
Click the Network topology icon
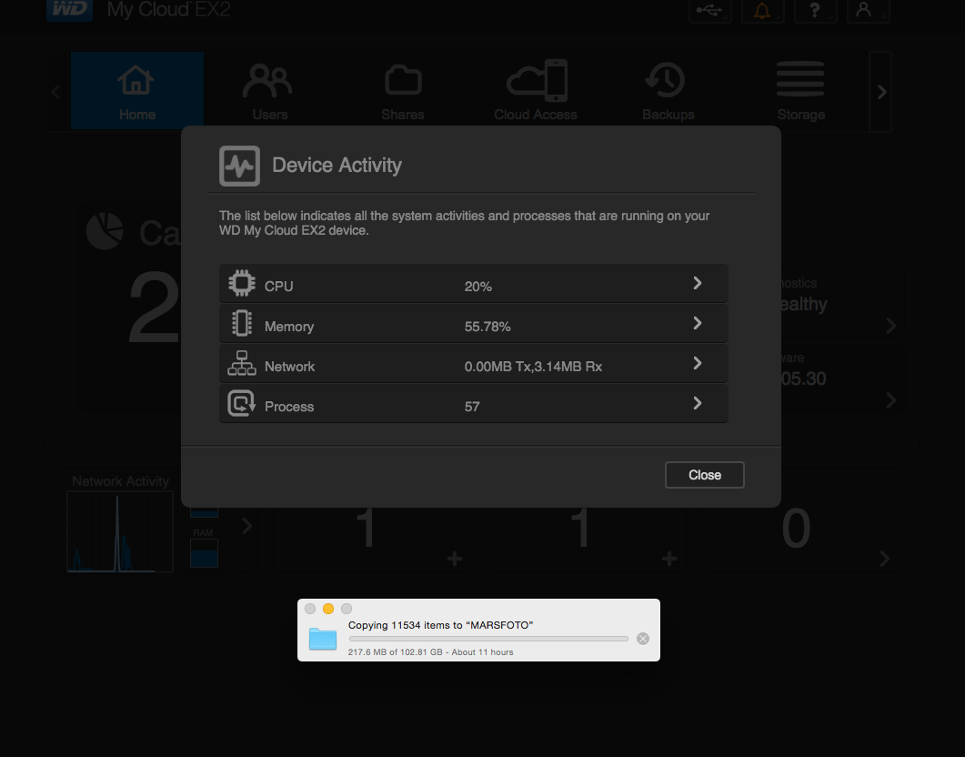[242, 363]
